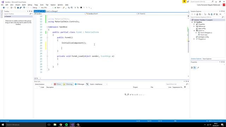Open the Sandbox.Form1 class navigation dropdown

click(x=112, y=14)
